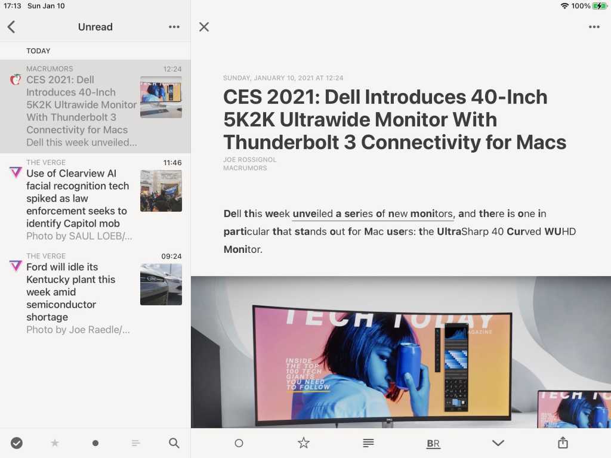Select the starred items filter icon

tap(55, 443)
